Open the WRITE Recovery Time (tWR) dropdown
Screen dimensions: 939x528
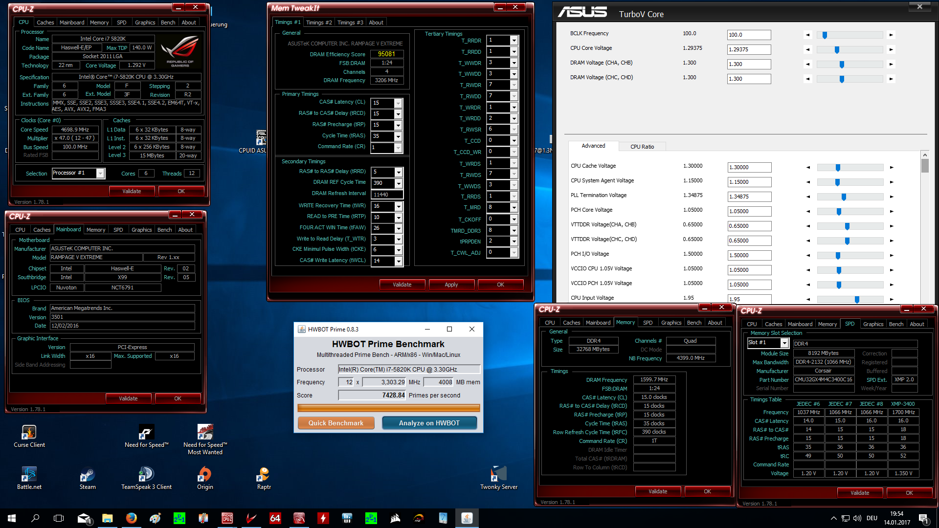(399, 206)
